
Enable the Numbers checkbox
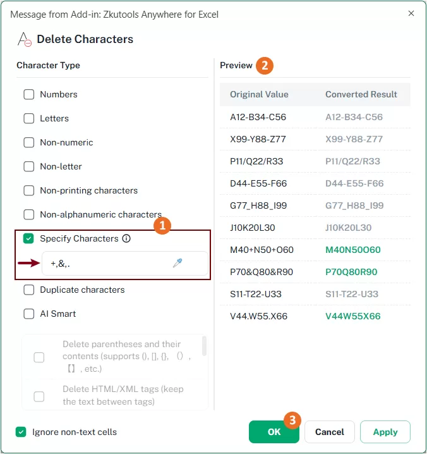pyautogui.click(x=28, y=94)
